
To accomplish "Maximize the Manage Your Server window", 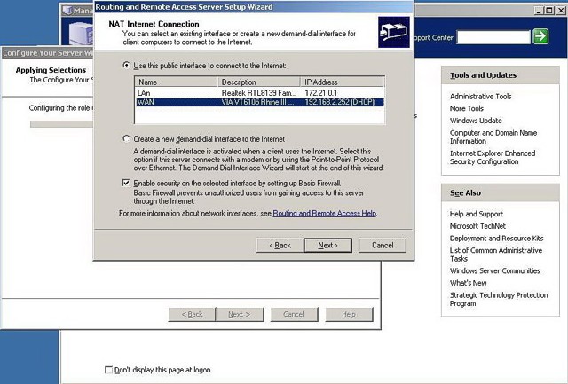I will tap(549, 11).
